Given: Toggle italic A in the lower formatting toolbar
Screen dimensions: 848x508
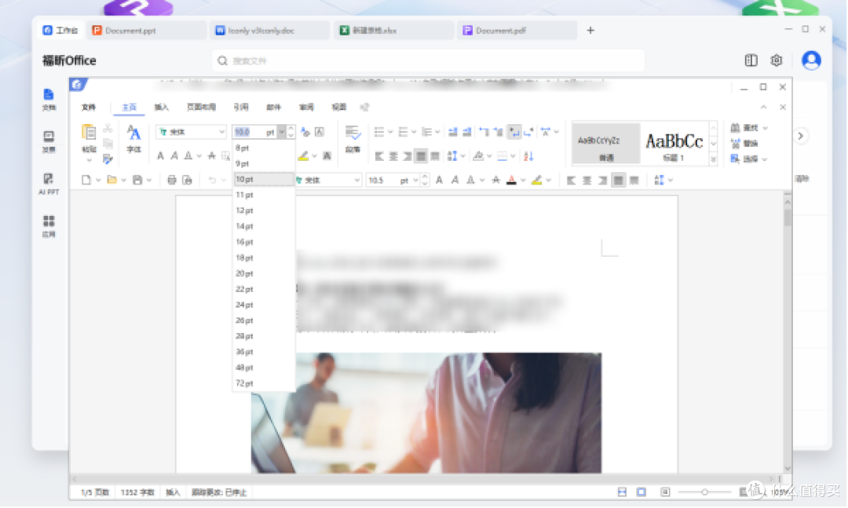Looking at the screenshot, I should pos(455,180).
